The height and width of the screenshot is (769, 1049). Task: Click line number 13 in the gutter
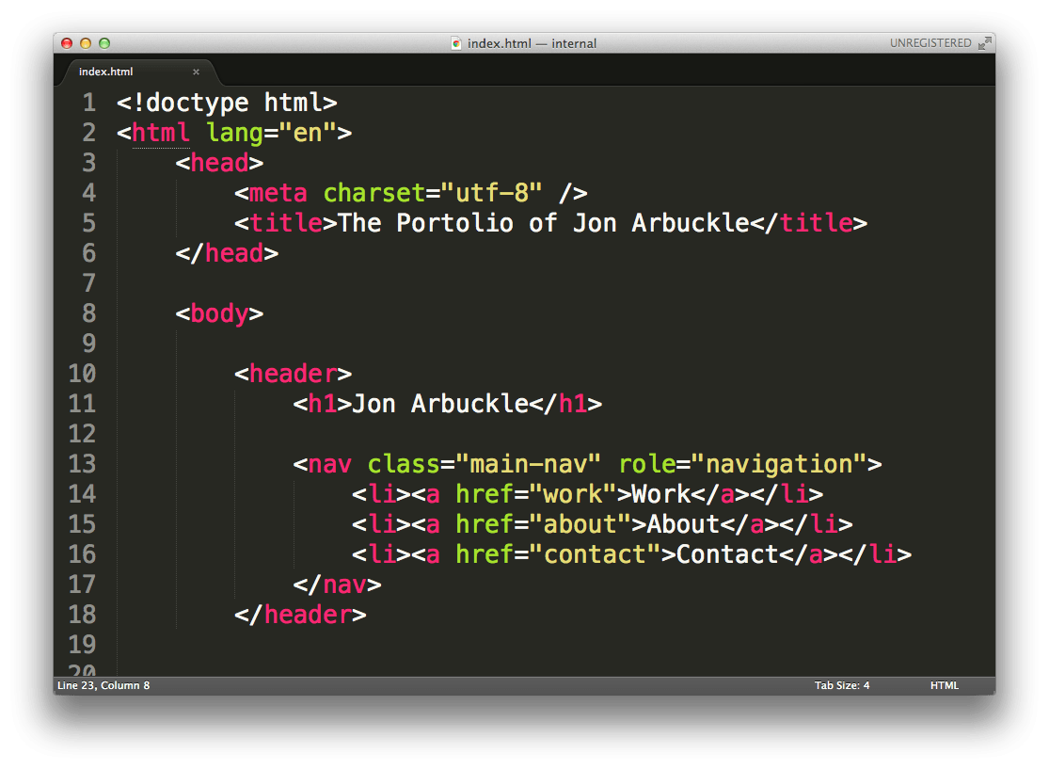click(83, 463)
